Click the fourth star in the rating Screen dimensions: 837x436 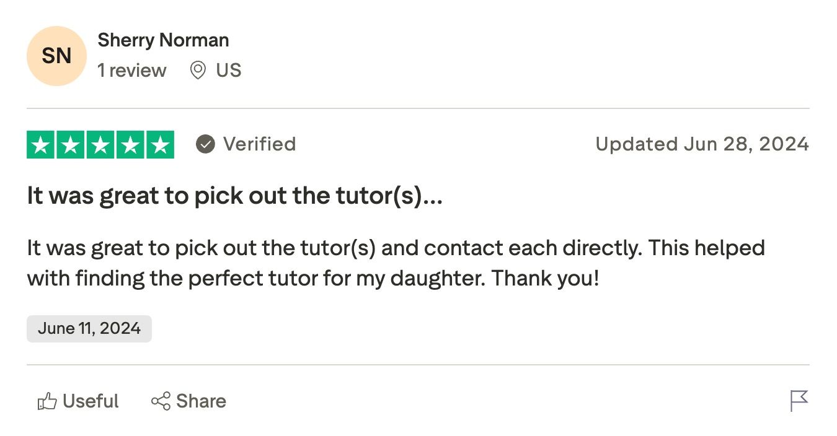[x=131, y=144]
